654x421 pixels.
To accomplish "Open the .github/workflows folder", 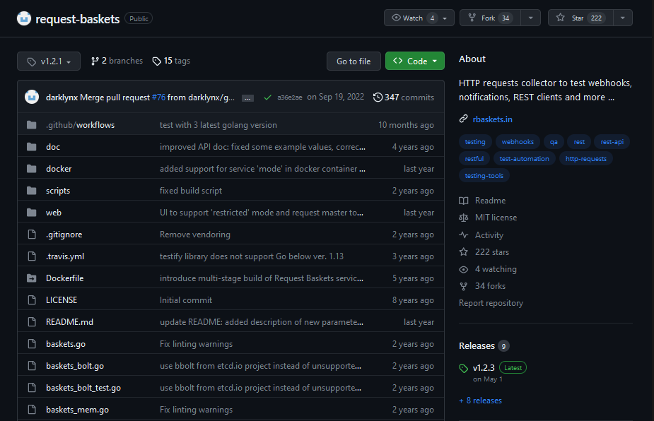I will [x=80, y=125].
